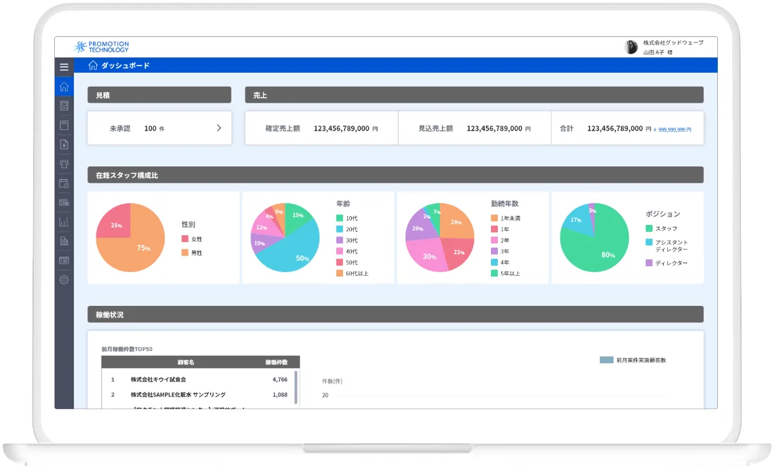The width and height of the screenshot is (774, 469).
Task: Open the card icon in the sidebar
Action: [64, 260]
